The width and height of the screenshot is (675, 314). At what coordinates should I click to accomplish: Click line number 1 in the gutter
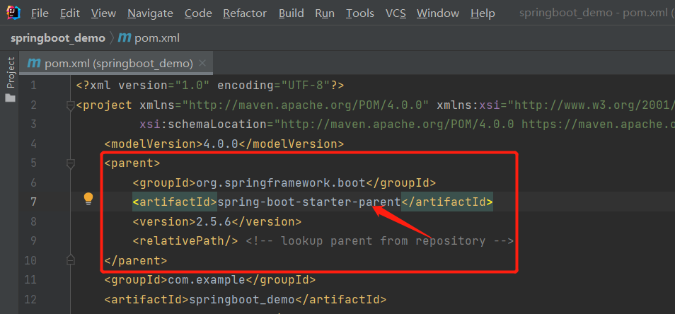tap(33, 86)
